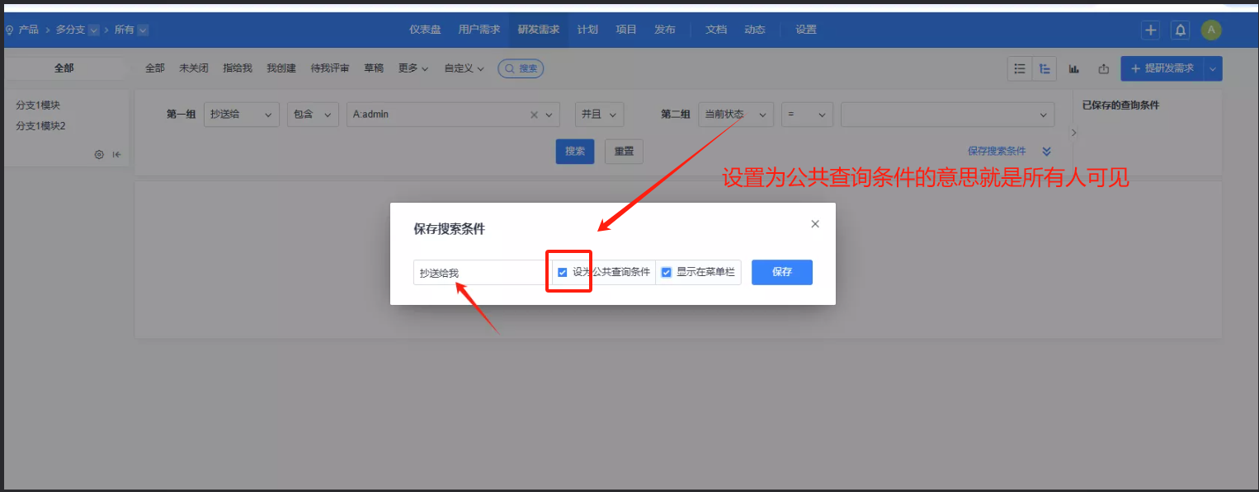Go to 仪表盘 tab
Image resolution: width=1259 pixels, height=492 pixels.
[425, 30]
